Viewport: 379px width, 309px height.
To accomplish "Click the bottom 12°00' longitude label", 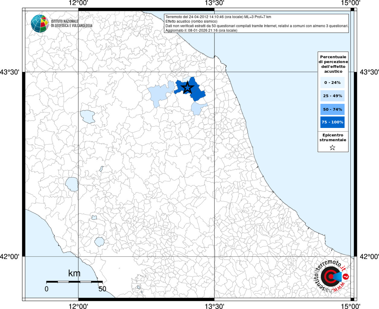I will [79, 306].
